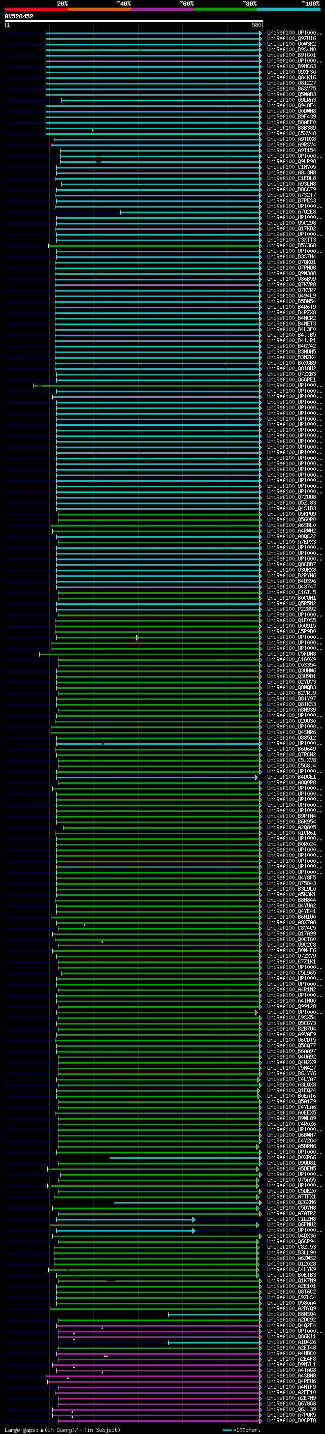Select the UniRef100_Q4PEU6 entry
325x1434 pixels.
pos(291,1381)
